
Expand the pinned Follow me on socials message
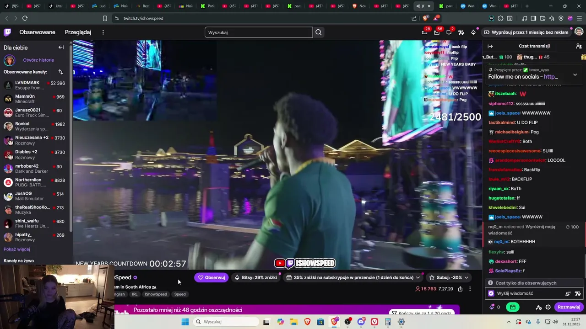coord(575,74)
